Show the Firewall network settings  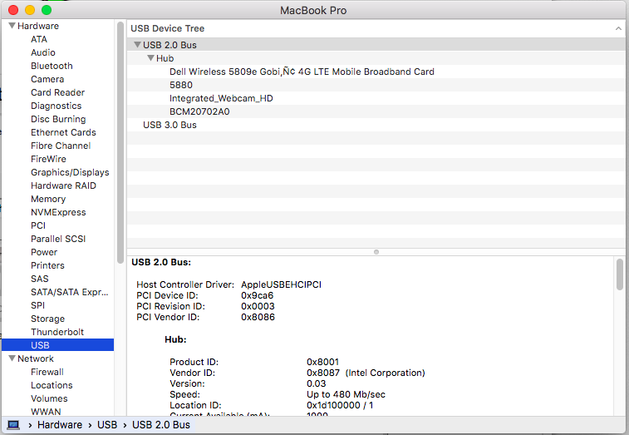click(x=47, y=372)
